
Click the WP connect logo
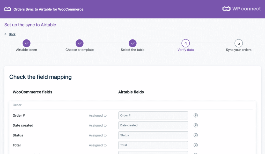tap(241, 9)
